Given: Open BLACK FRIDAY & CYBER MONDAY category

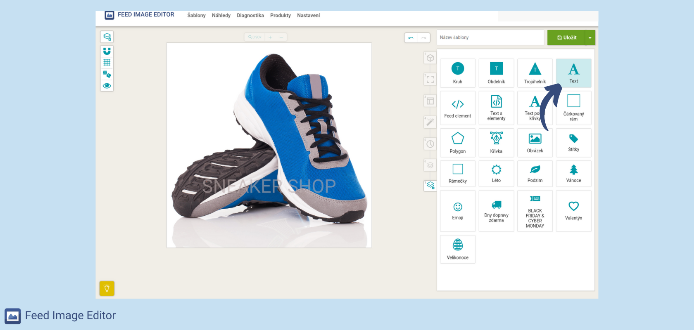Looking at the screenshot, I should click(535, 211).
